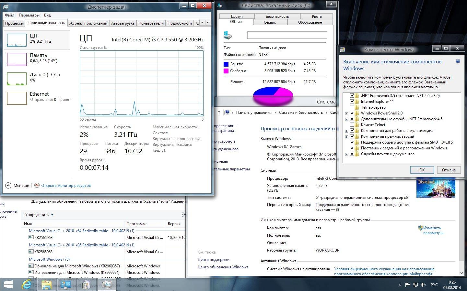This screenshot has height=291, width=467.
Task: Switch to Процессы tab
Action: tap(14, 23)
